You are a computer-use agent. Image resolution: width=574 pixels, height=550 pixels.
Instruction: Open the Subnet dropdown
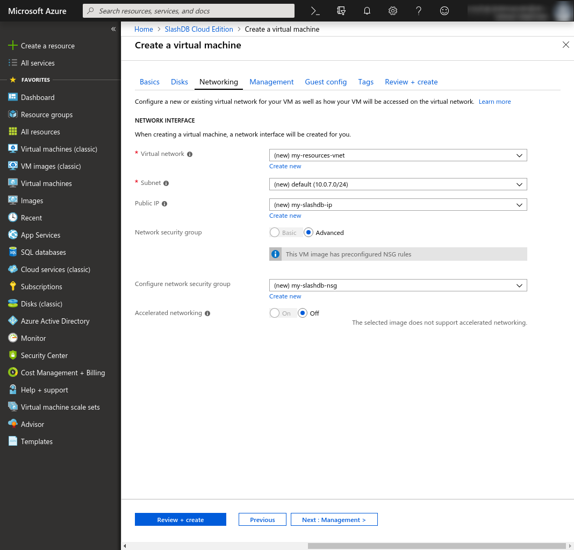coord(398,184)
